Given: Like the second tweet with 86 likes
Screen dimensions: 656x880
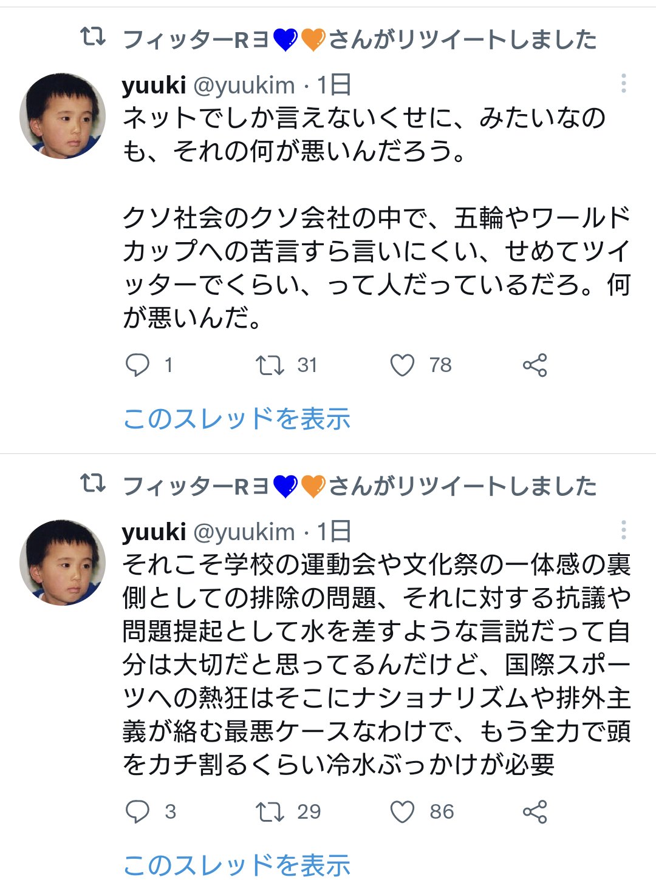Looking at the screenshot, I should pos(402,812).
